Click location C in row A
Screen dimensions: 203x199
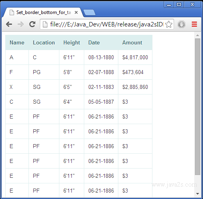pyautogui.click(x=44, y=57)
